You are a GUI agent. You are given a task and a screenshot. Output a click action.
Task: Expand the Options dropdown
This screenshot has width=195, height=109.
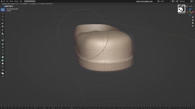pyautogui.click(x=191, y=6)
